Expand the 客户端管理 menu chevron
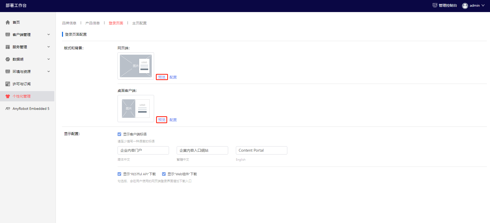Screen dimensions: 490x223 (x=49, y=35)
